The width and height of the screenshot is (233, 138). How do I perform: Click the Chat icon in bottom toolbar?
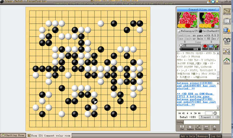pyautogui.click(x=182, y=127)
